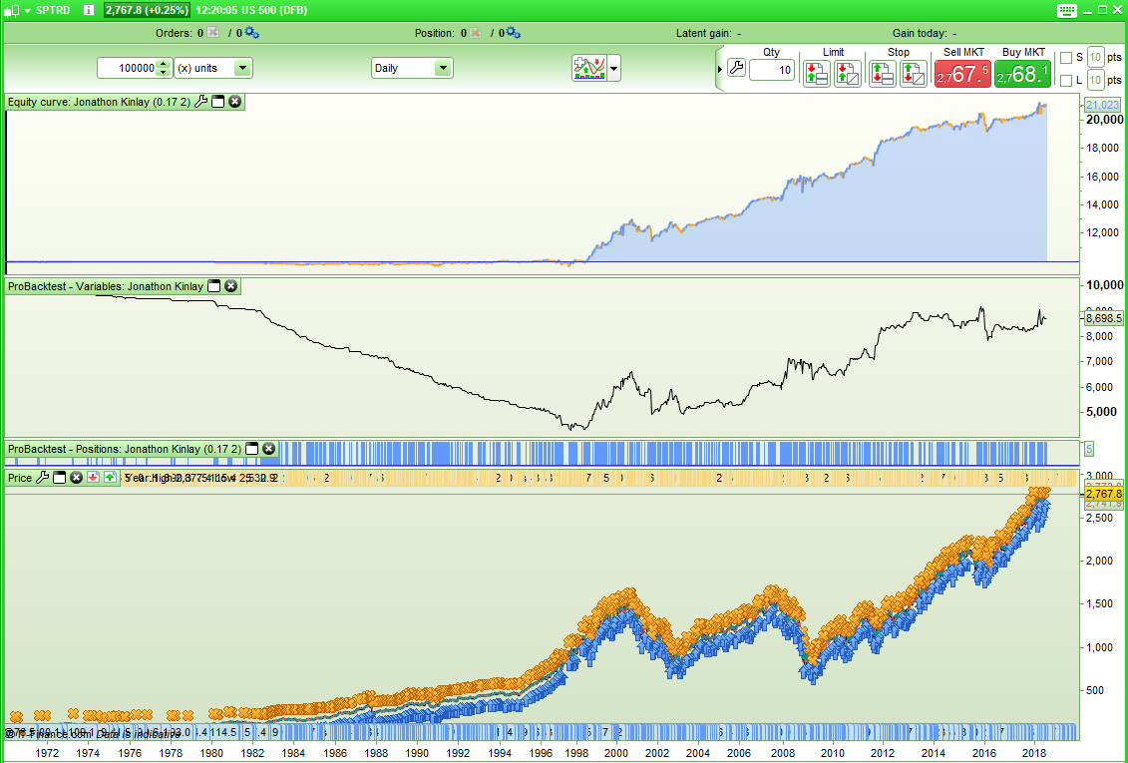
Task: Click the red down-arrow icon in Price panel
Action: [93, 477]
